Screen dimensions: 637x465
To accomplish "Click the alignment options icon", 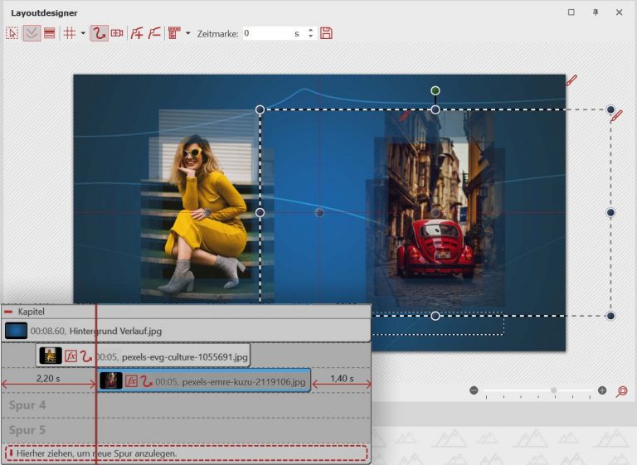I will pyautogui.click(x=174, y=33).
